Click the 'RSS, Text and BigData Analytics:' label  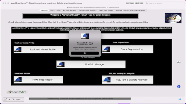(121, 74)
